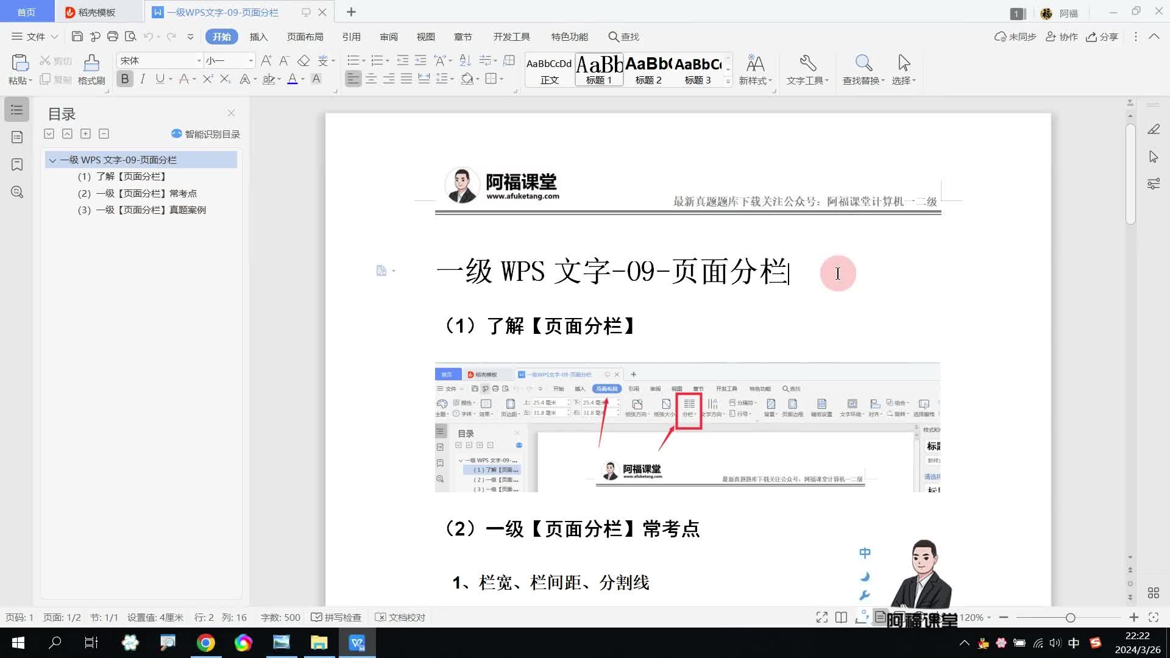Click the Text Tools (文字工具) wrench icon
The image size is (1170, 658).
point(807,63)
